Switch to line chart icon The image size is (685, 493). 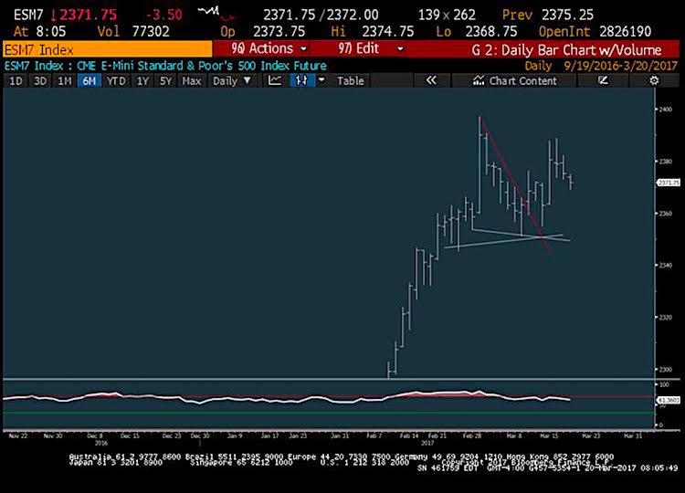coord(275,80)
